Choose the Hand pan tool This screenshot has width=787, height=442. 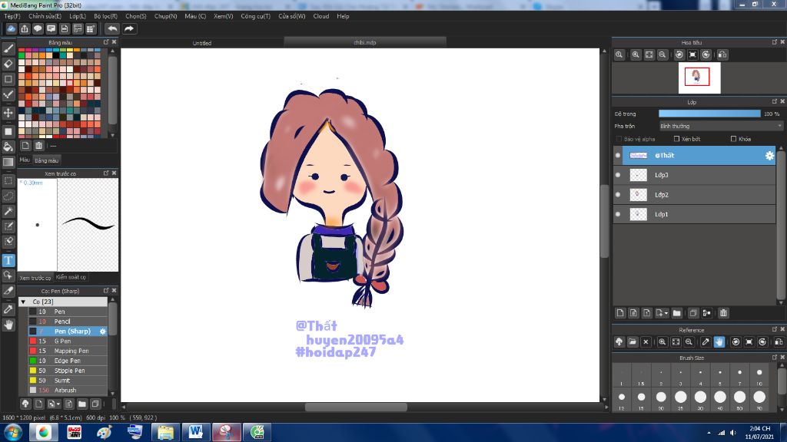[8, 325]
